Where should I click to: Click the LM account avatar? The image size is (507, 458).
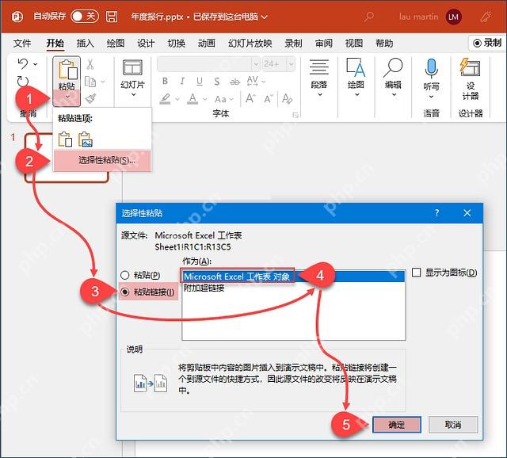click(x=453, y=17)
